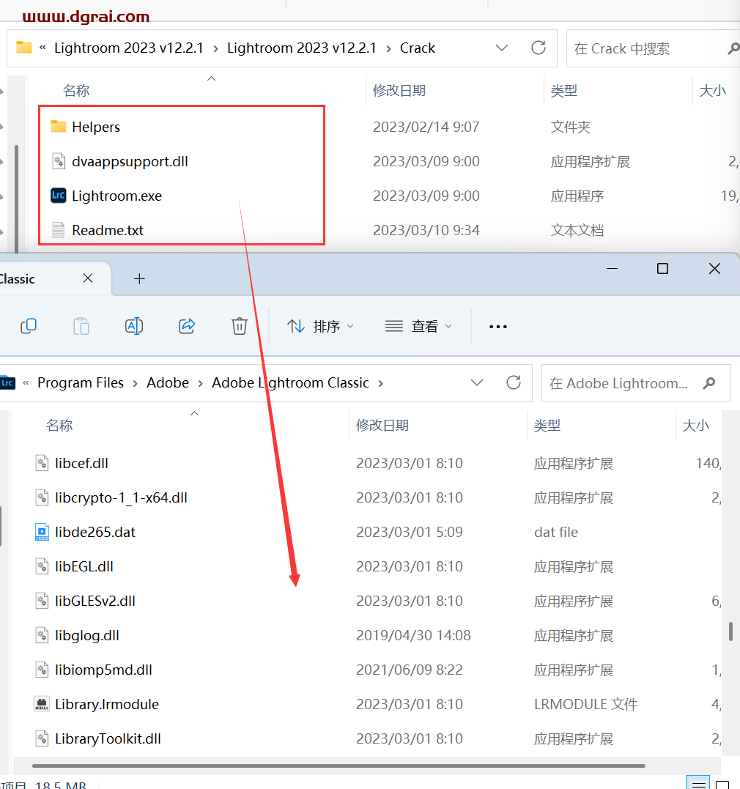Click the Adobe breadcrumb segment
The height and width of the screenshot is (789, 740).
pos(168,382)
